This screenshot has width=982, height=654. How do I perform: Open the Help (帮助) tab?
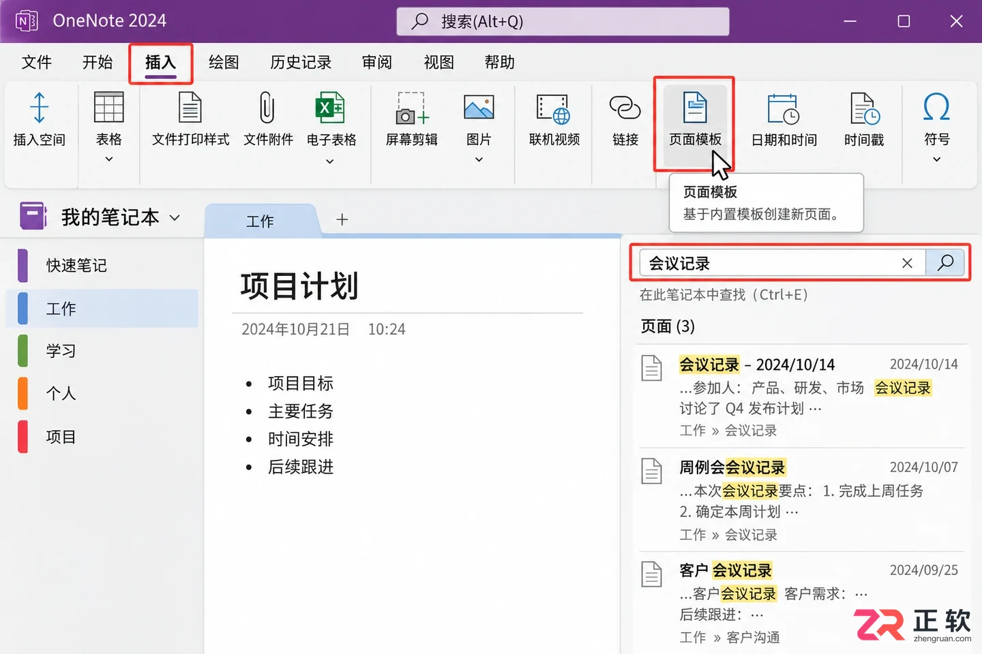click(500, 62)
